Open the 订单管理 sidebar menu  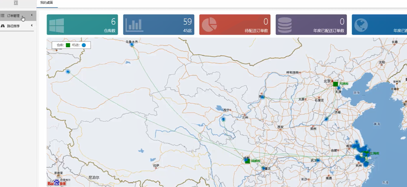click(x=14, y=16)
